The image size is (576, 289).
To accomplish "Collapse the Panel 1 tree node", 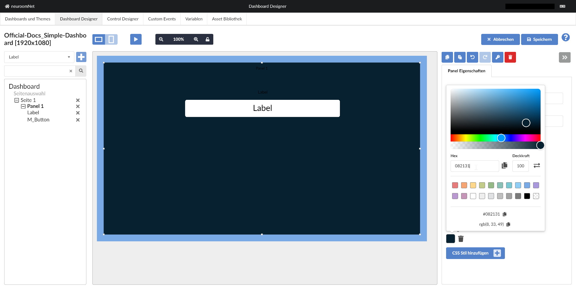I will click(x=23, y=106).
